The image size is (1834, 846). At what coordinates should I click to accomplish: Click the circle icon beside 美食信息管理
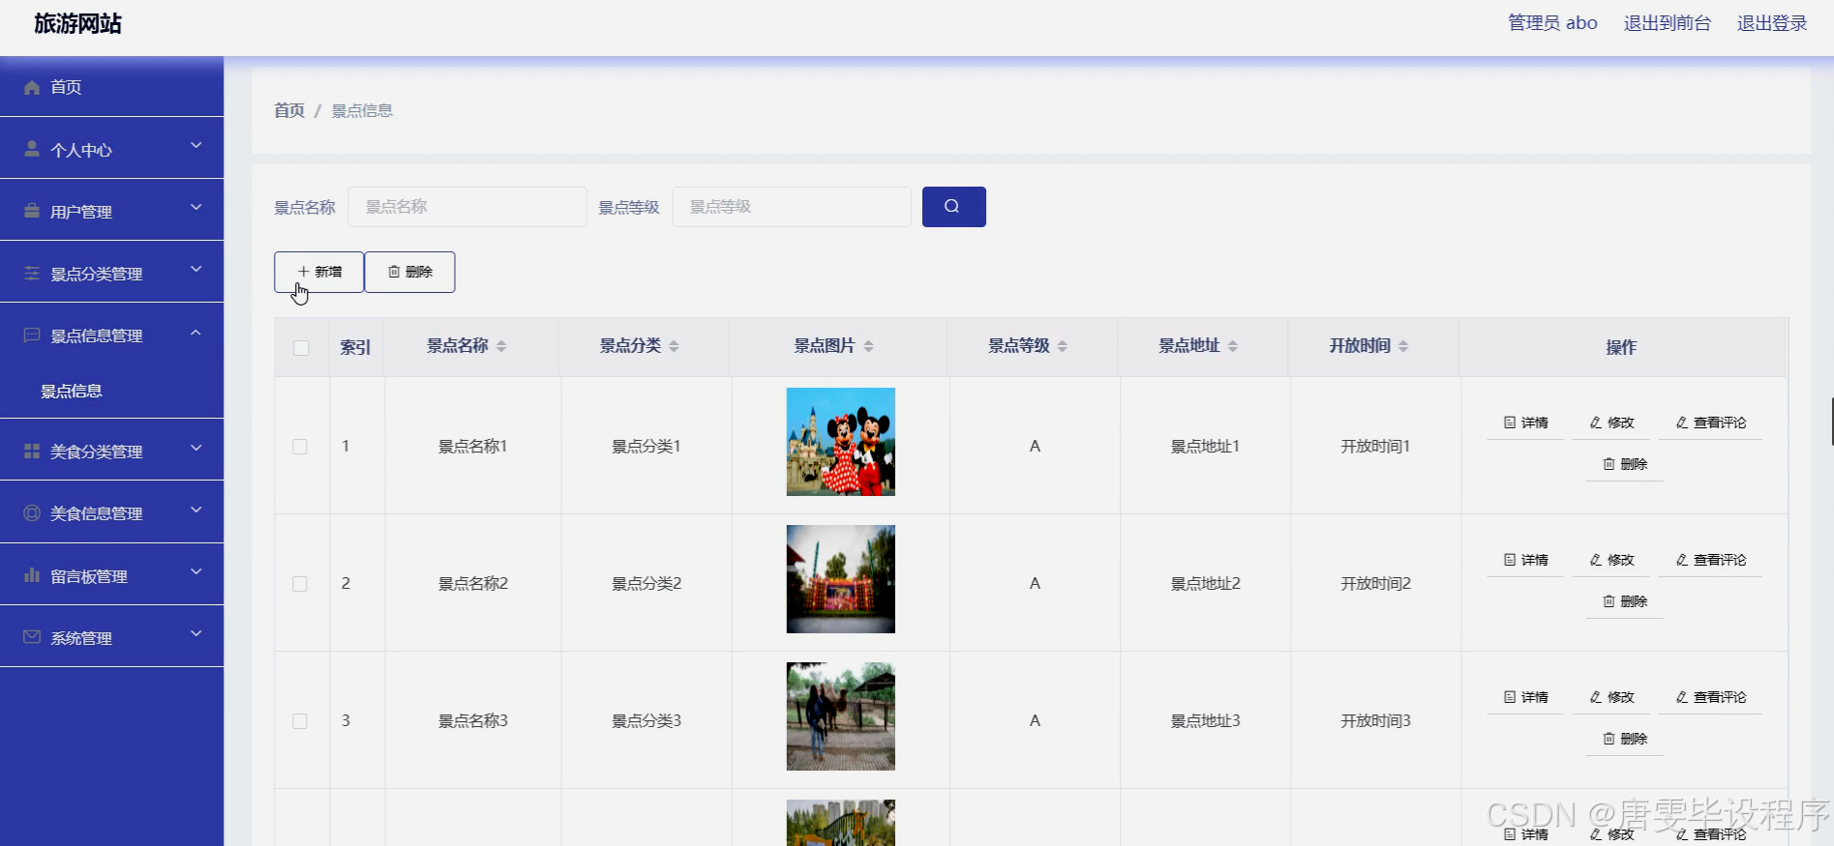(x=32, y=513)
